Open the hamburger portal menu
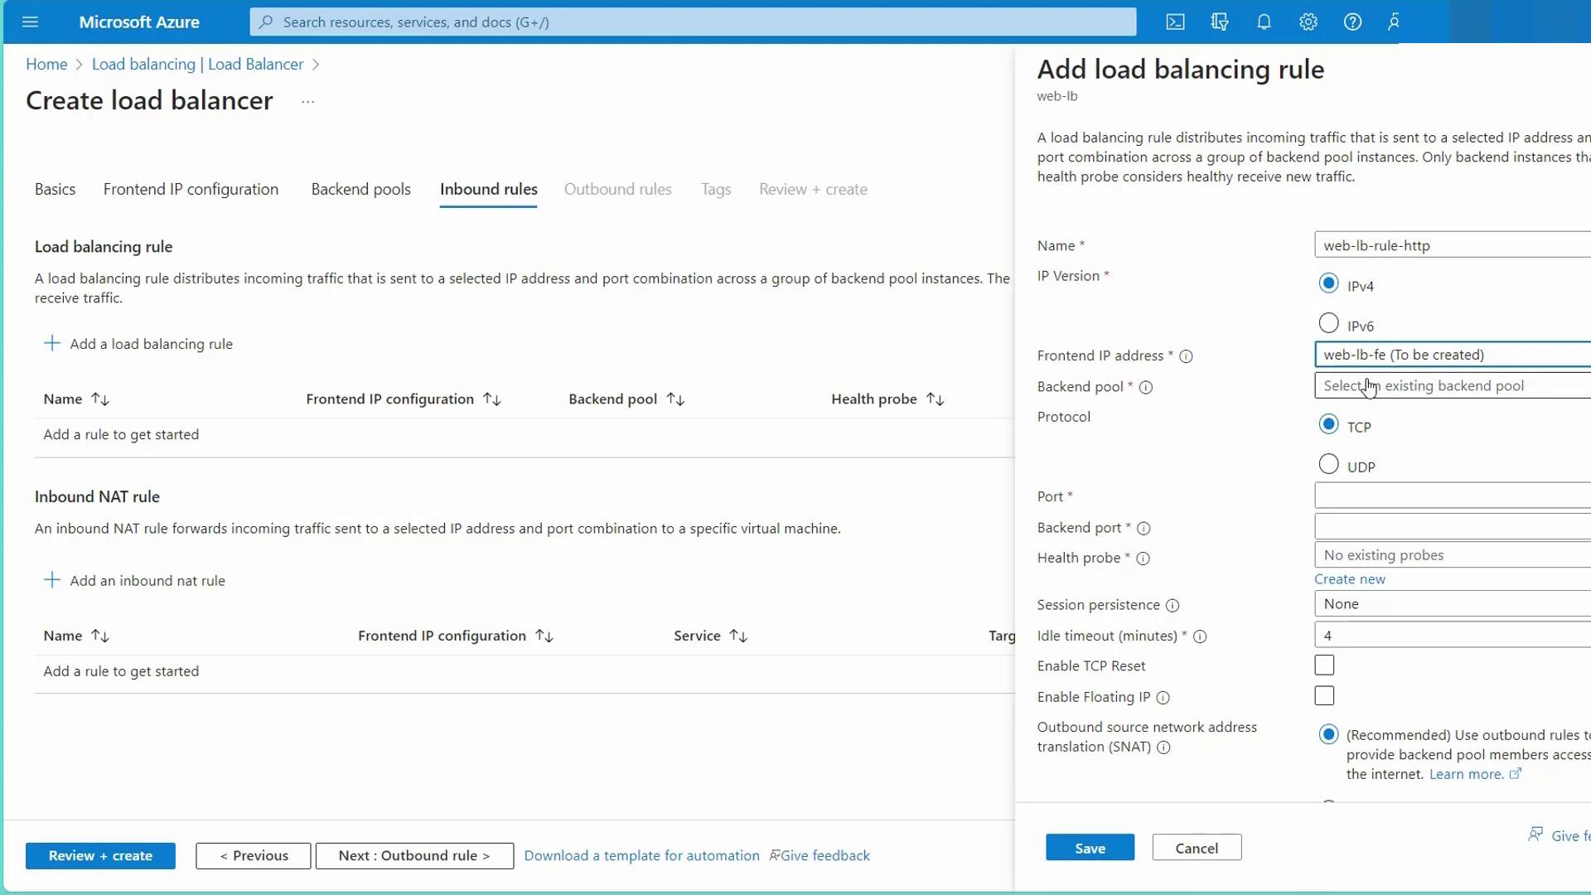The height and width of the screenshot is (895, 1591). point(31,22)
